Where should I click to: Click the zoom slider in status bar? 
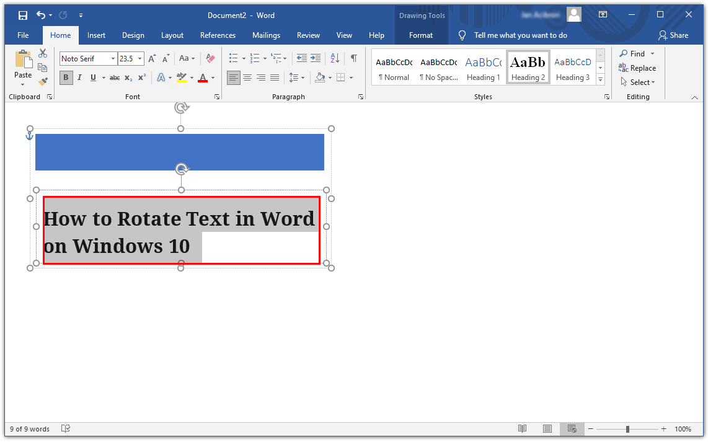pyautogui.click(x=627, y=429)
